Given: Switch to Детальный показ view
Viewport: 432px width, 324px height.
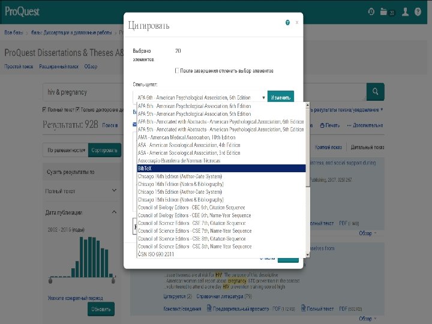Looking at the screenshot, I should click(367, 147).
